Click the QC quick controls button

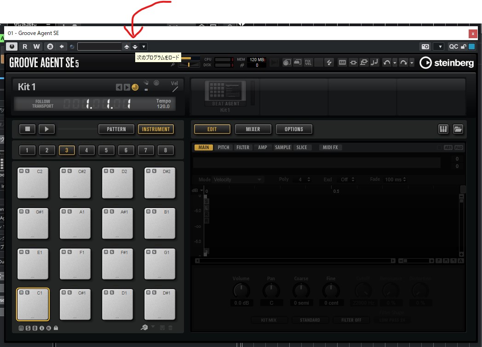(x=453, y=46)
